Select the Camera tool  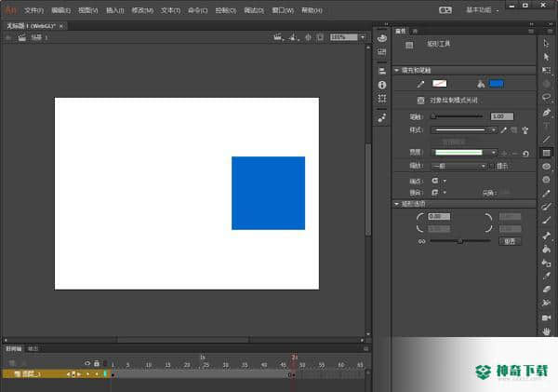(546, 318)
